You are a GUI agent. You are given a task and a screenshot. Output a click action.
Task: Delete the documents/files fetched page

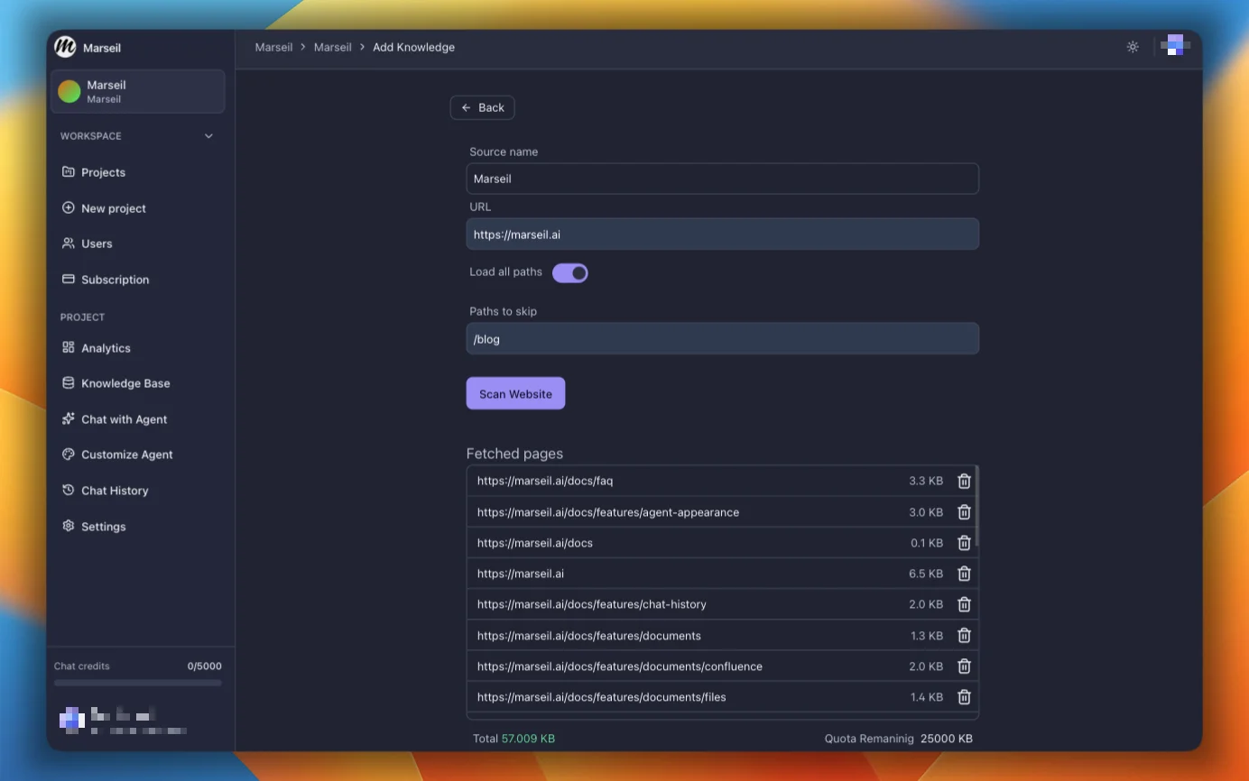click(x=964, y=697)
